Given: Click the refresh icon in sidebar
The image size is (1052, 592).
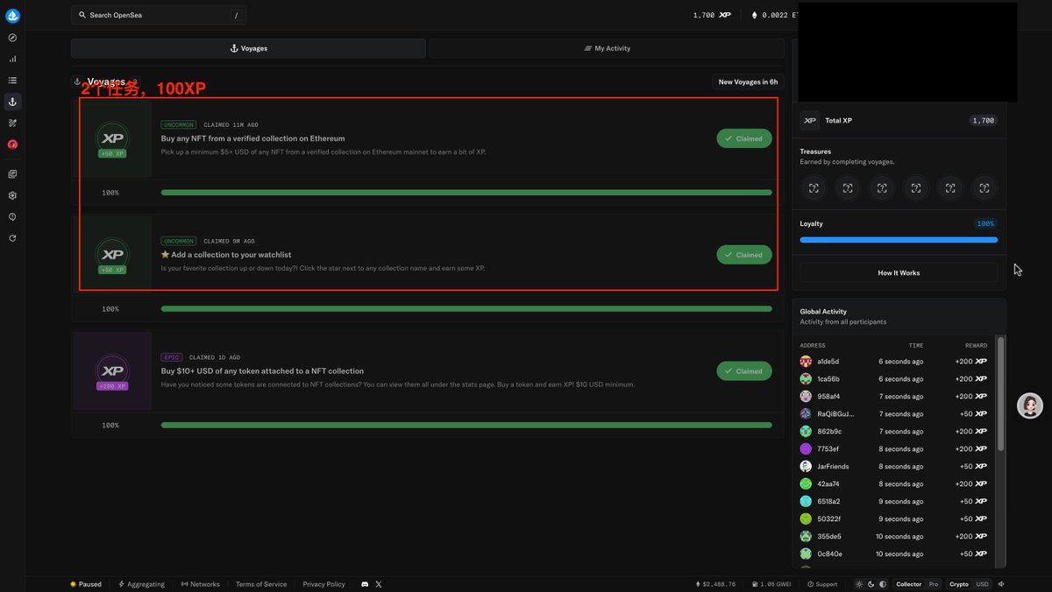Looking at the screenshot, I should pyautogui.click(x=12, y=238).
